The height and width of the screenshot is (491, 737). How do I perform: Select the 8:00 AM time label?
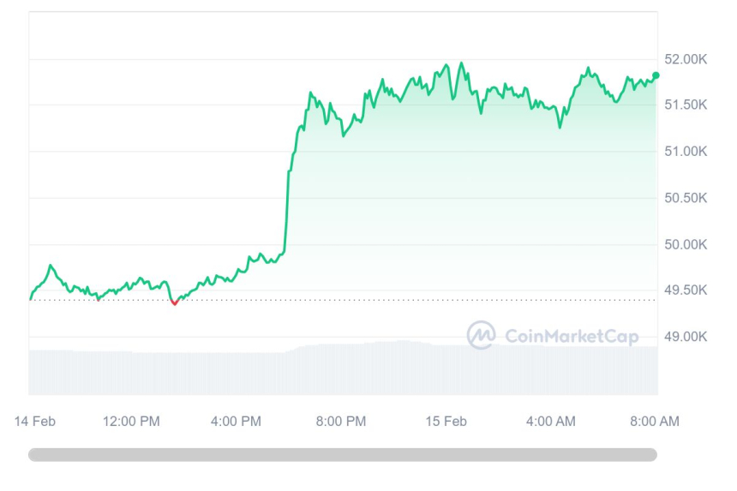tap(654, 421)
